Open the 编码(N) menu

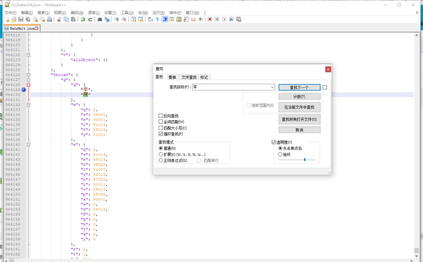pos(77,13)
